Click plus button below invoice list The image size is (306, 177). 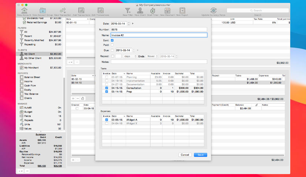[x=73, y=98]
